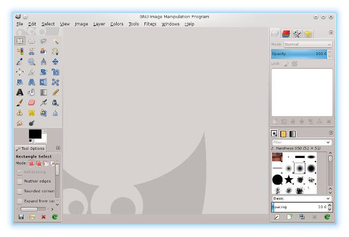Image resolution: width=349 pixels, height=237 pixels.
Task: Select the Text tool
Action: coord(20,92)
